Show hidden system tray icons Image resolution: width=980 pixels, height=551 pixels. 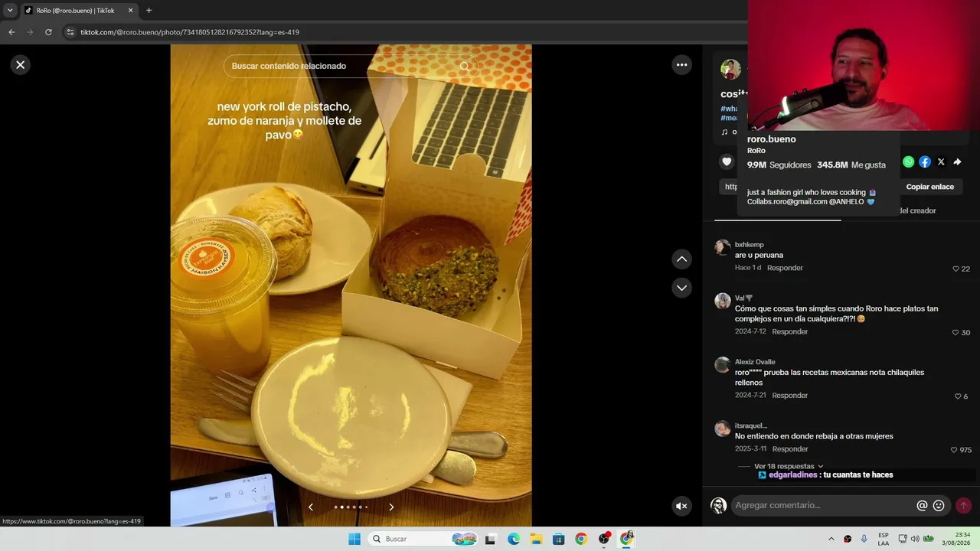pyautogui.click(x=831, y=539)
